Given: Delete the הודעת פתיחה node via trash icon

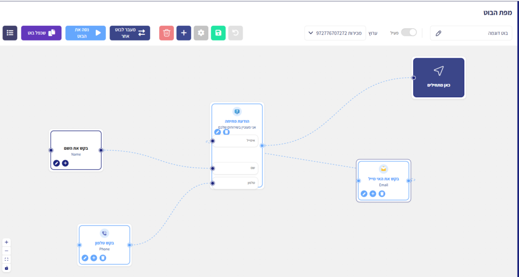Looking at the screenshot, I should pos(227,132).
